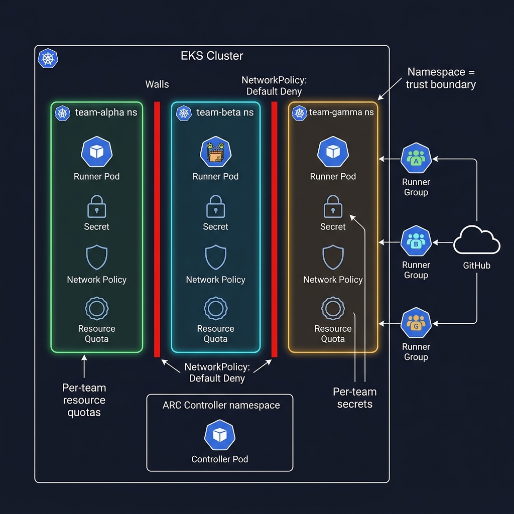Viewport: 514px width, 514px height.
Task: Click 'Runner Group' text under icon G
Action: 416,352
